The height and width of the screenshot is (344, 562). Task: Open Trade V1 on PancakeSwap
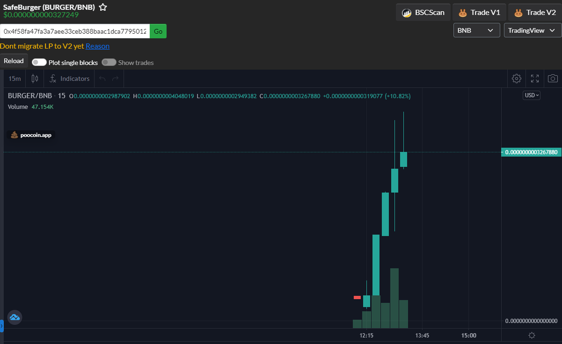[479, 13]
